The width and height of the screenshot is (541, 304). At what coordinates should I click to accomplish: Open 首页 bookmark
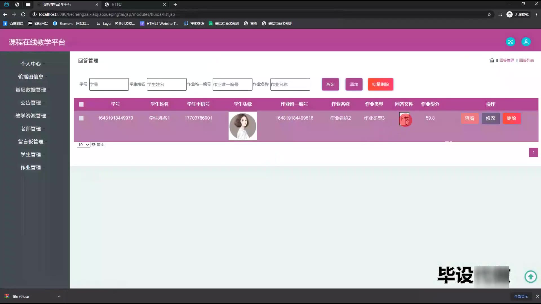pyautogui.click(x=250, y=24)
